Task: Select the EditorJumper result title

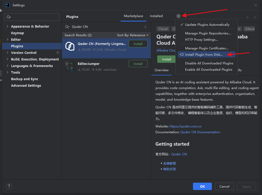Action: [x=88, y=64]
